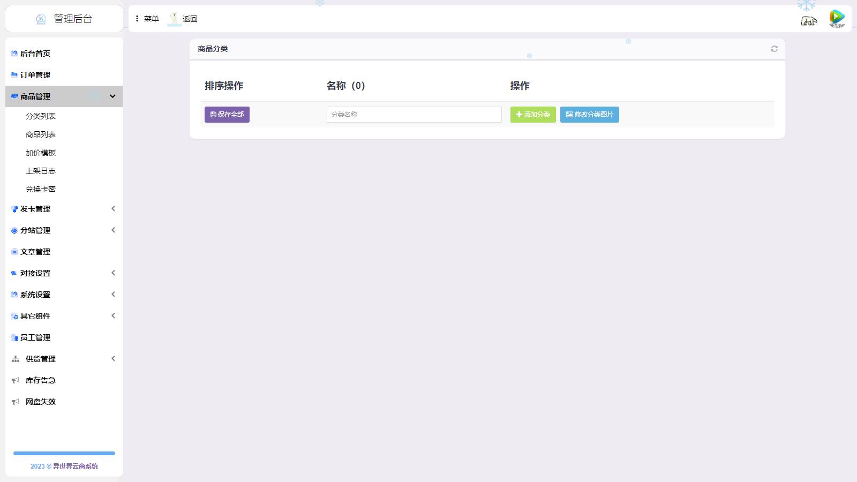Click the 员工管理 sidebar icon
The image size is (857, 482).
pos(14,337)
